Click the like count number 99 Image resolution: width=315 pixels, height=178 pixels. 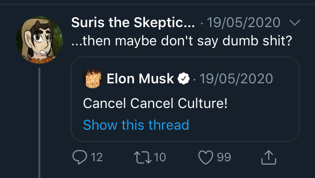pyautogui.click(x=224, y=157)
